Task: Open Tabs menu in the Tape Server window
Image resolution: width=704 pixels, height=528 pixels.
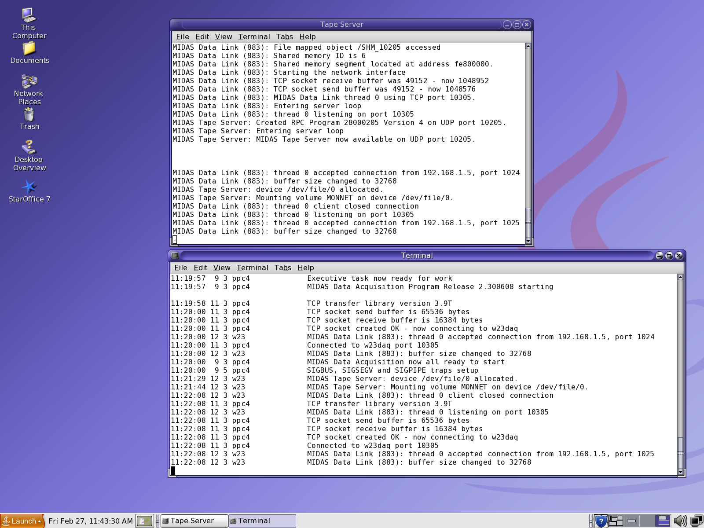Action: (x=285, y=37)
